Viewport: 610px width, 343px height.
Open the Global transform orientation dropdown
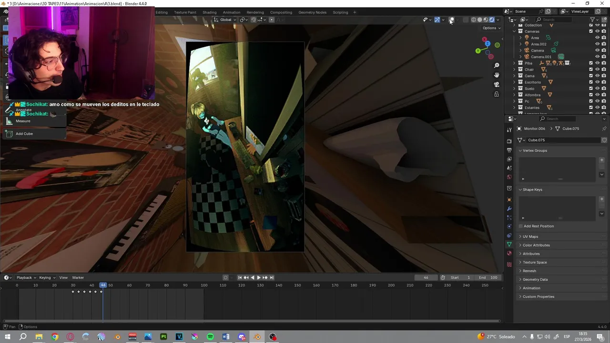coord(225,20)
